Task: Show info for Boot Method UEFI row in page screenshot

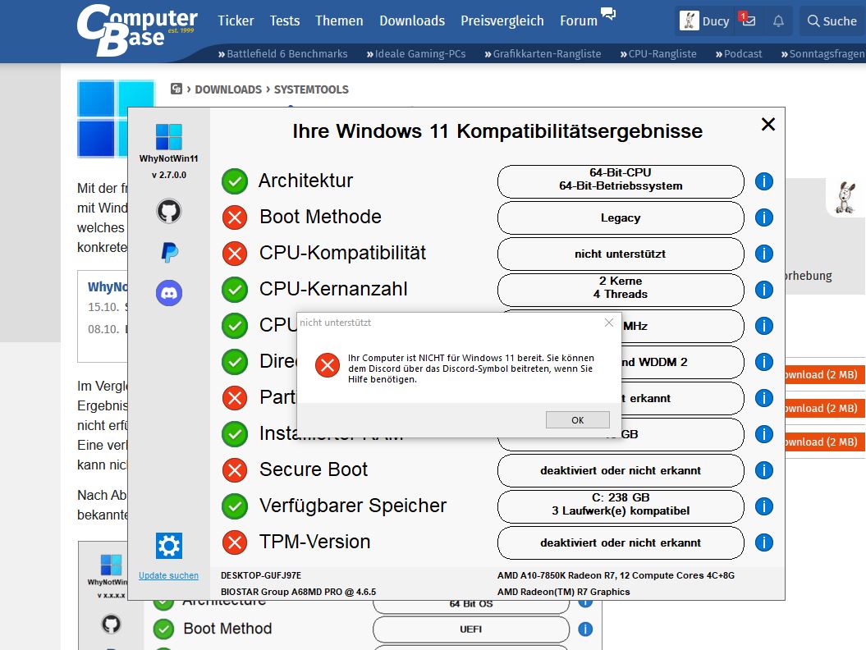Action: 585,629
